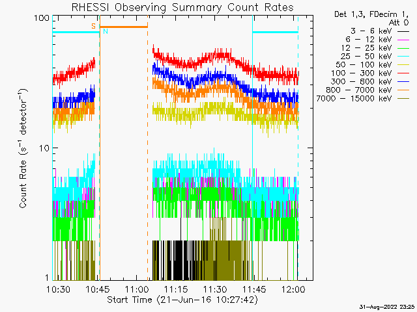Click the 10:30 x-axis tick label
Image resolution: width=417 pixels, height=312 pixels.
(x=58, y=289)
